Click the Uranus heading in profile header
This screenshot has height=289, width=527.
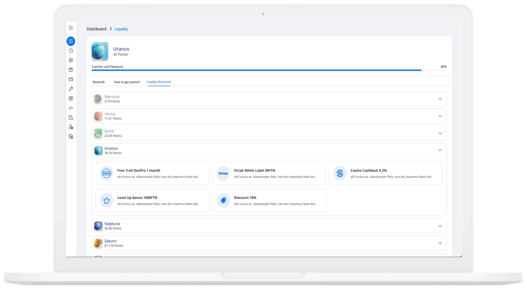tap(121, 49)
